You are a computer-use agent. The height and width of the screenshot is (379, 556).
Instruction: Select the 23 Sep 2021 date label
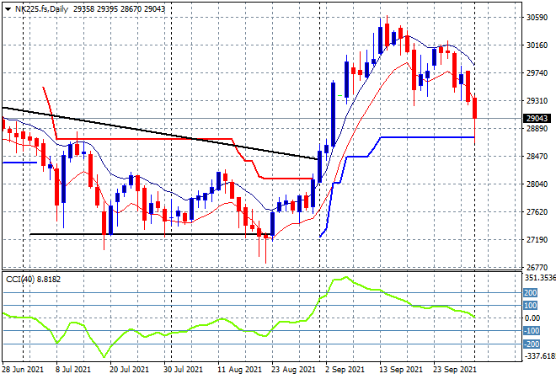[455, 370]
